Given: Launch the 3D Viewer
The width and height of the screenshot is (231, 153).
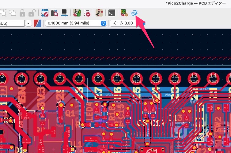Looking at the screenshot, I should coord(64,13).
